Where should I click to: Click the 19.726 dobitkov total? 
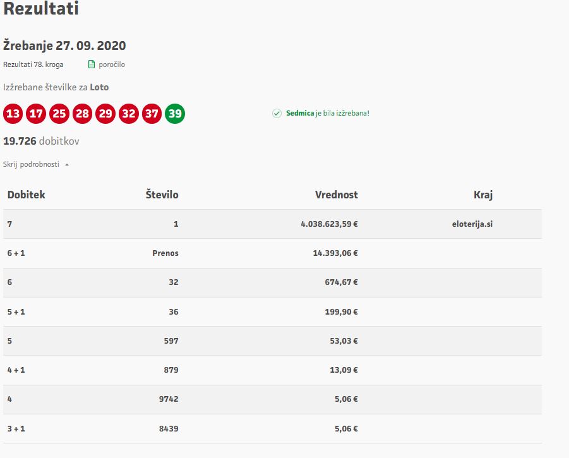point(41,141)
